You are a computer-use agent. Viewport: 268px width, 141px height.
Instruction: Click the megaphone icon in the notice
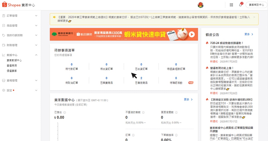pyautogui.click(x=54, y=17)
